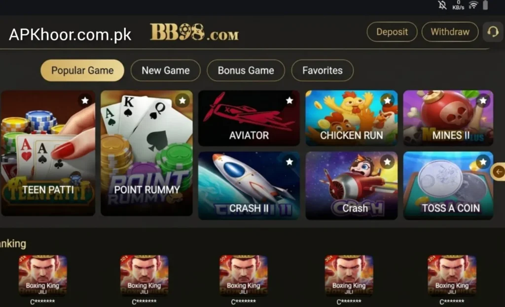Screen dimensions: 505x307
Task: Open the Favorites tab
Action: (x=323, y=70)
